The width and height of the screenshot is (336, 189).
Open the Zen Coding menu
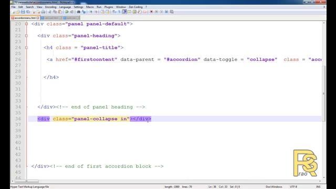pyautogui.click(x=135, y=7)
